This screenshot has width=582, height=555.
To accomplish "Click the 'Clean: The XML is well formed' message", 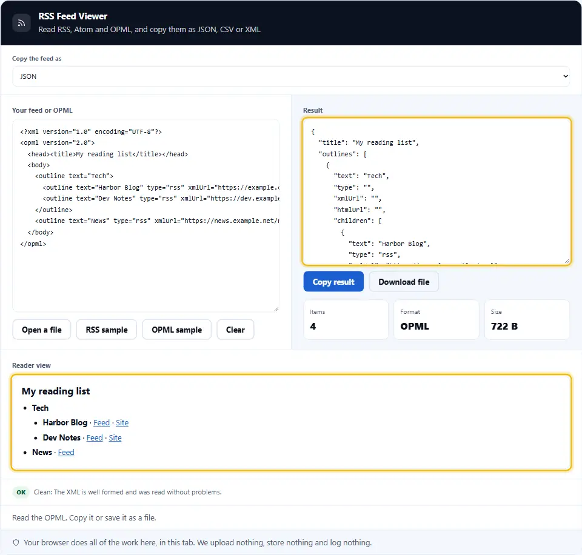I will pos(128,492).
